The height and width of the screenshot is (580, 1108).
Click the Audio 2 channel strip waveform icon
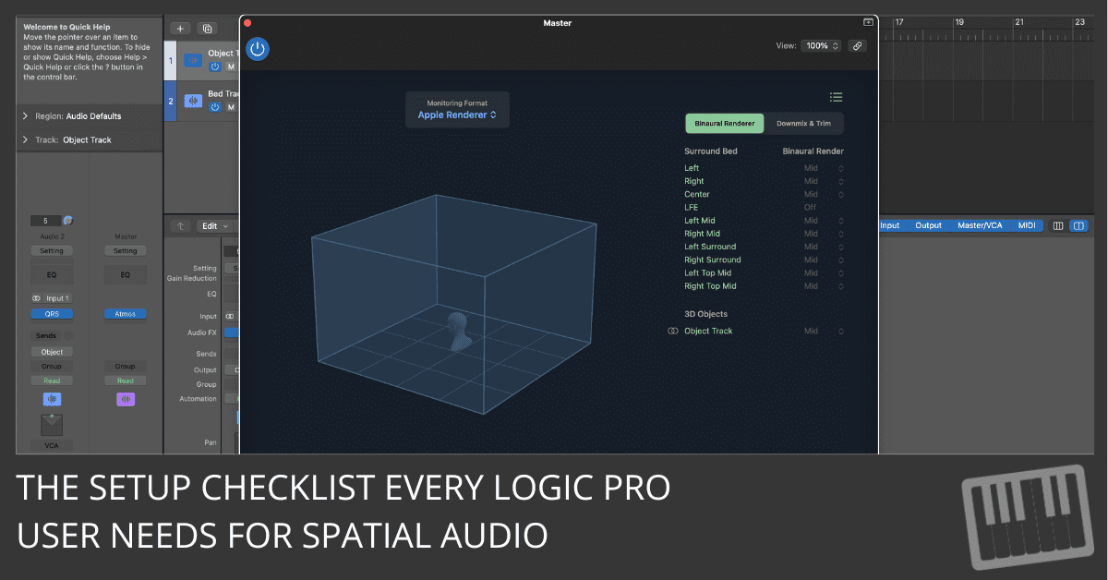click(52, 399)
